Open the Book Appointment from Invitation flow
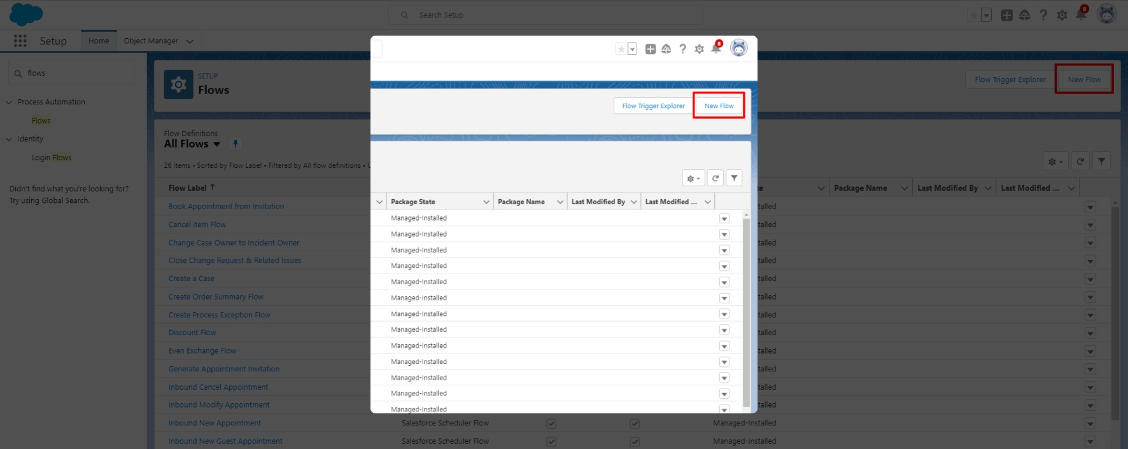Screen dimensions: 1128x449 coord(226,207)
